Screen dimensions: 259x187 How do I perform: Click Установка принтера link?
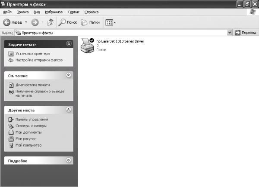tap(32, 54)
